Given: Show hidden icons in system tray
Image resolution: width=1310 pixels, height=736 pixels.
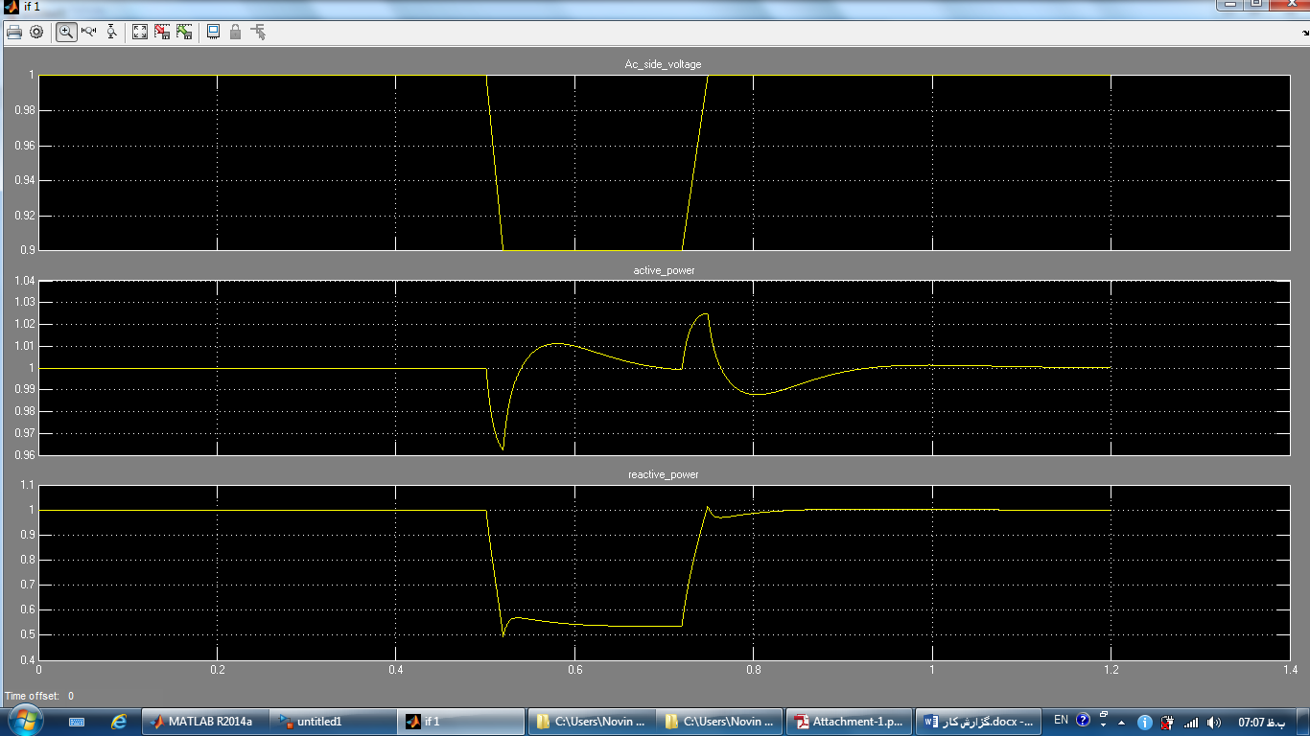Looking at the screenshot, I should tap(1122, 722).
